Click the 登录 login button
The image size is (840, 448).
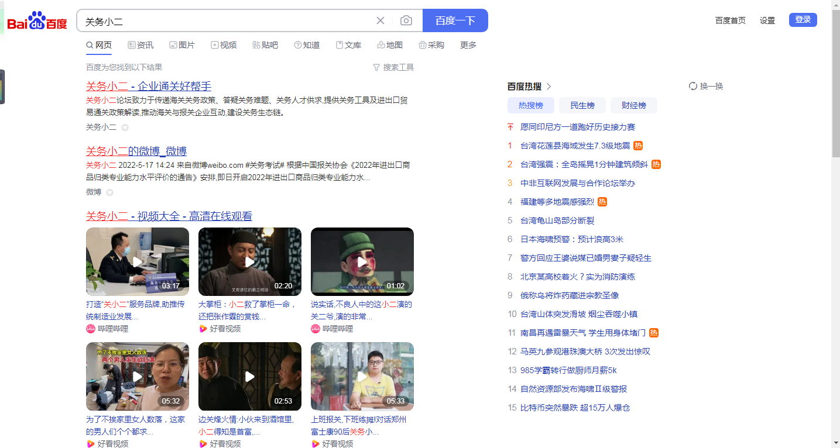[x=803, y=20]
